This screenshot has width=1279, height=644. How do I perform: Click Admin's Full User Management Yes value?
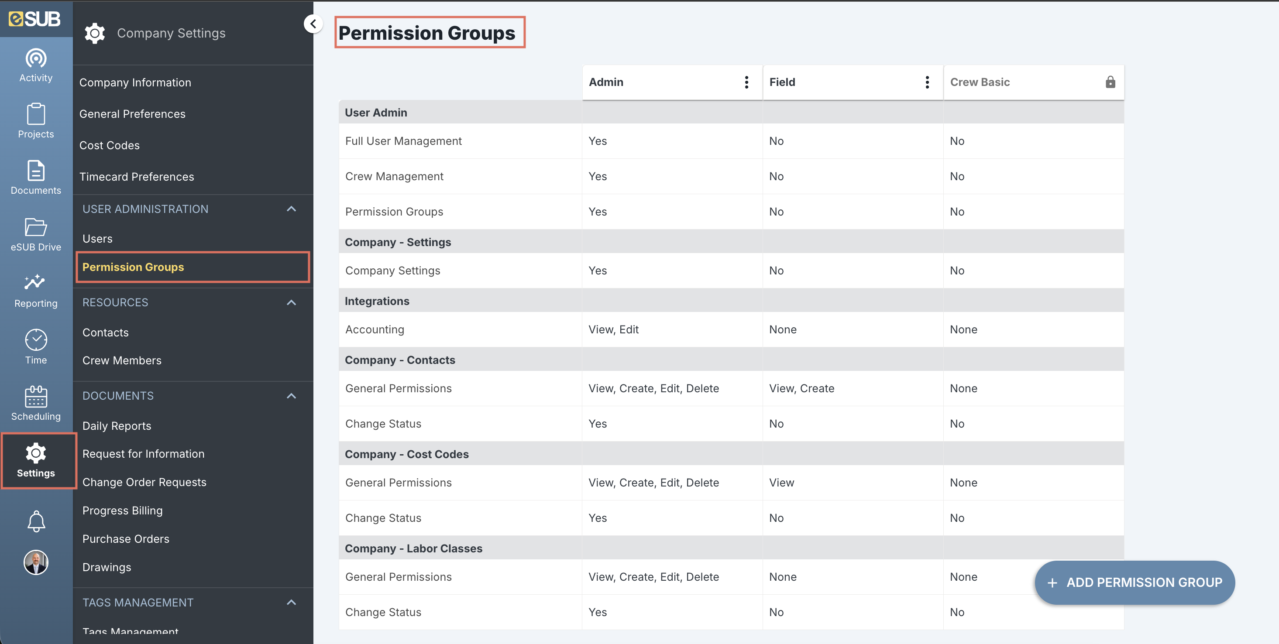(x=597, y=141)
